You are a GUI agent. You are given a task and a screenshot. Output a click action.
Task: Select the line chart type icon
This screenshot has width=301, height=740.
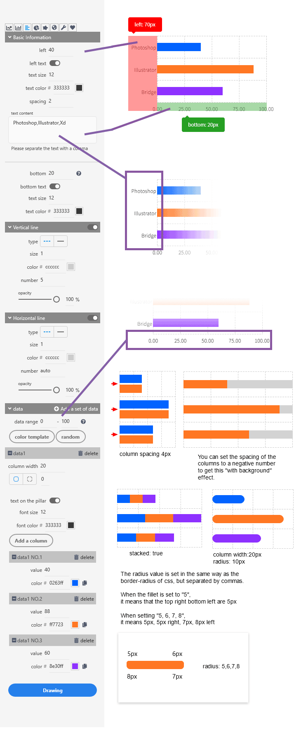(x=9, y=28)
